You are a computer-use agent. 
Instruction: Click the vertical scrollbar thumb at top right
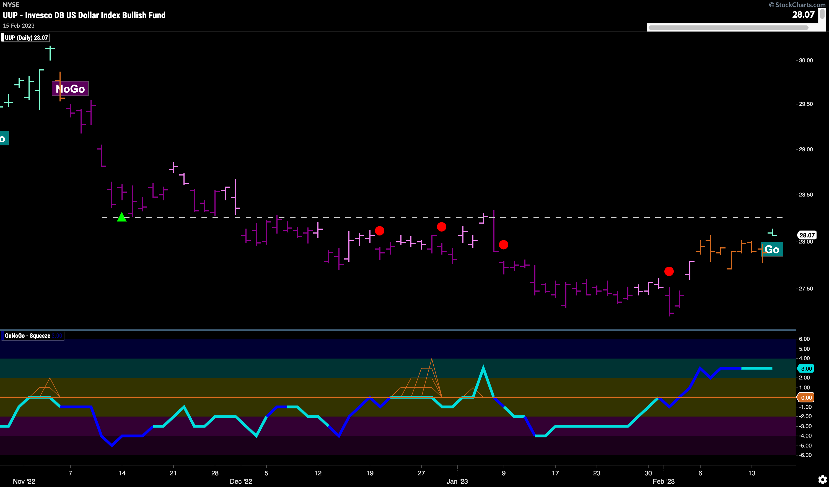[x=822, y=13]
